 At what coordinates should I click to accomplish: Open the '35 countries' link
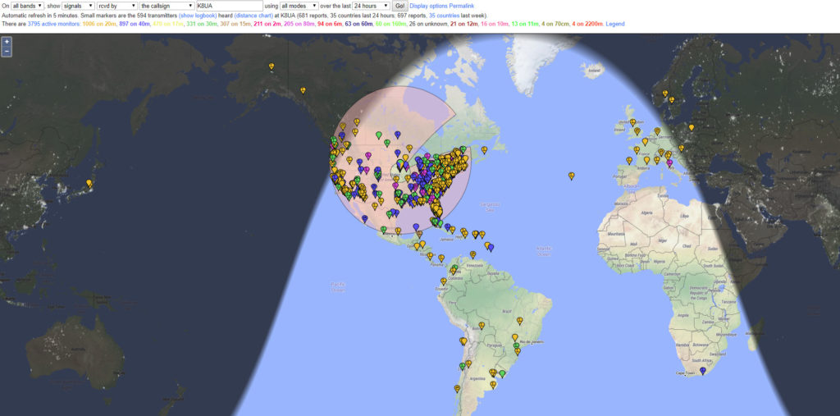[x=445, y=16]
